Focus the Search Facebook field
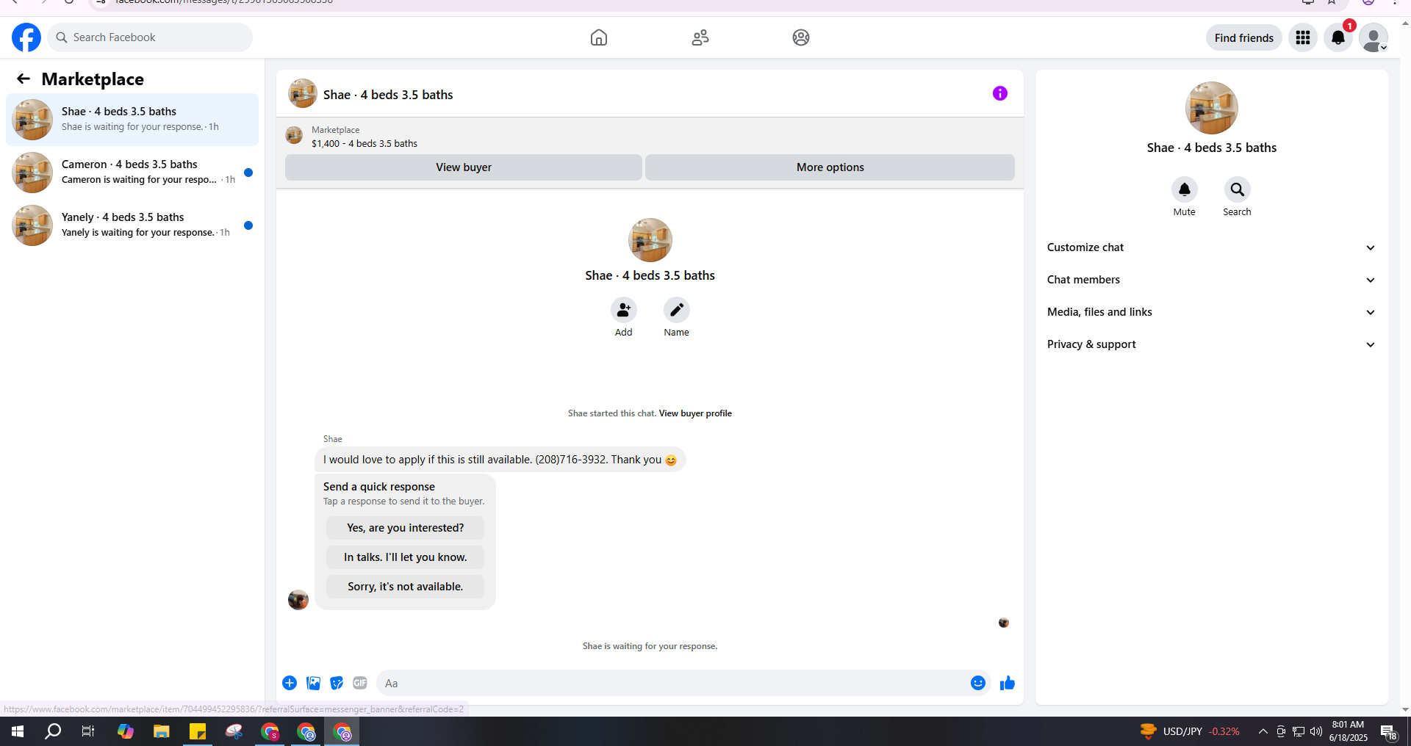 (150, 37)
